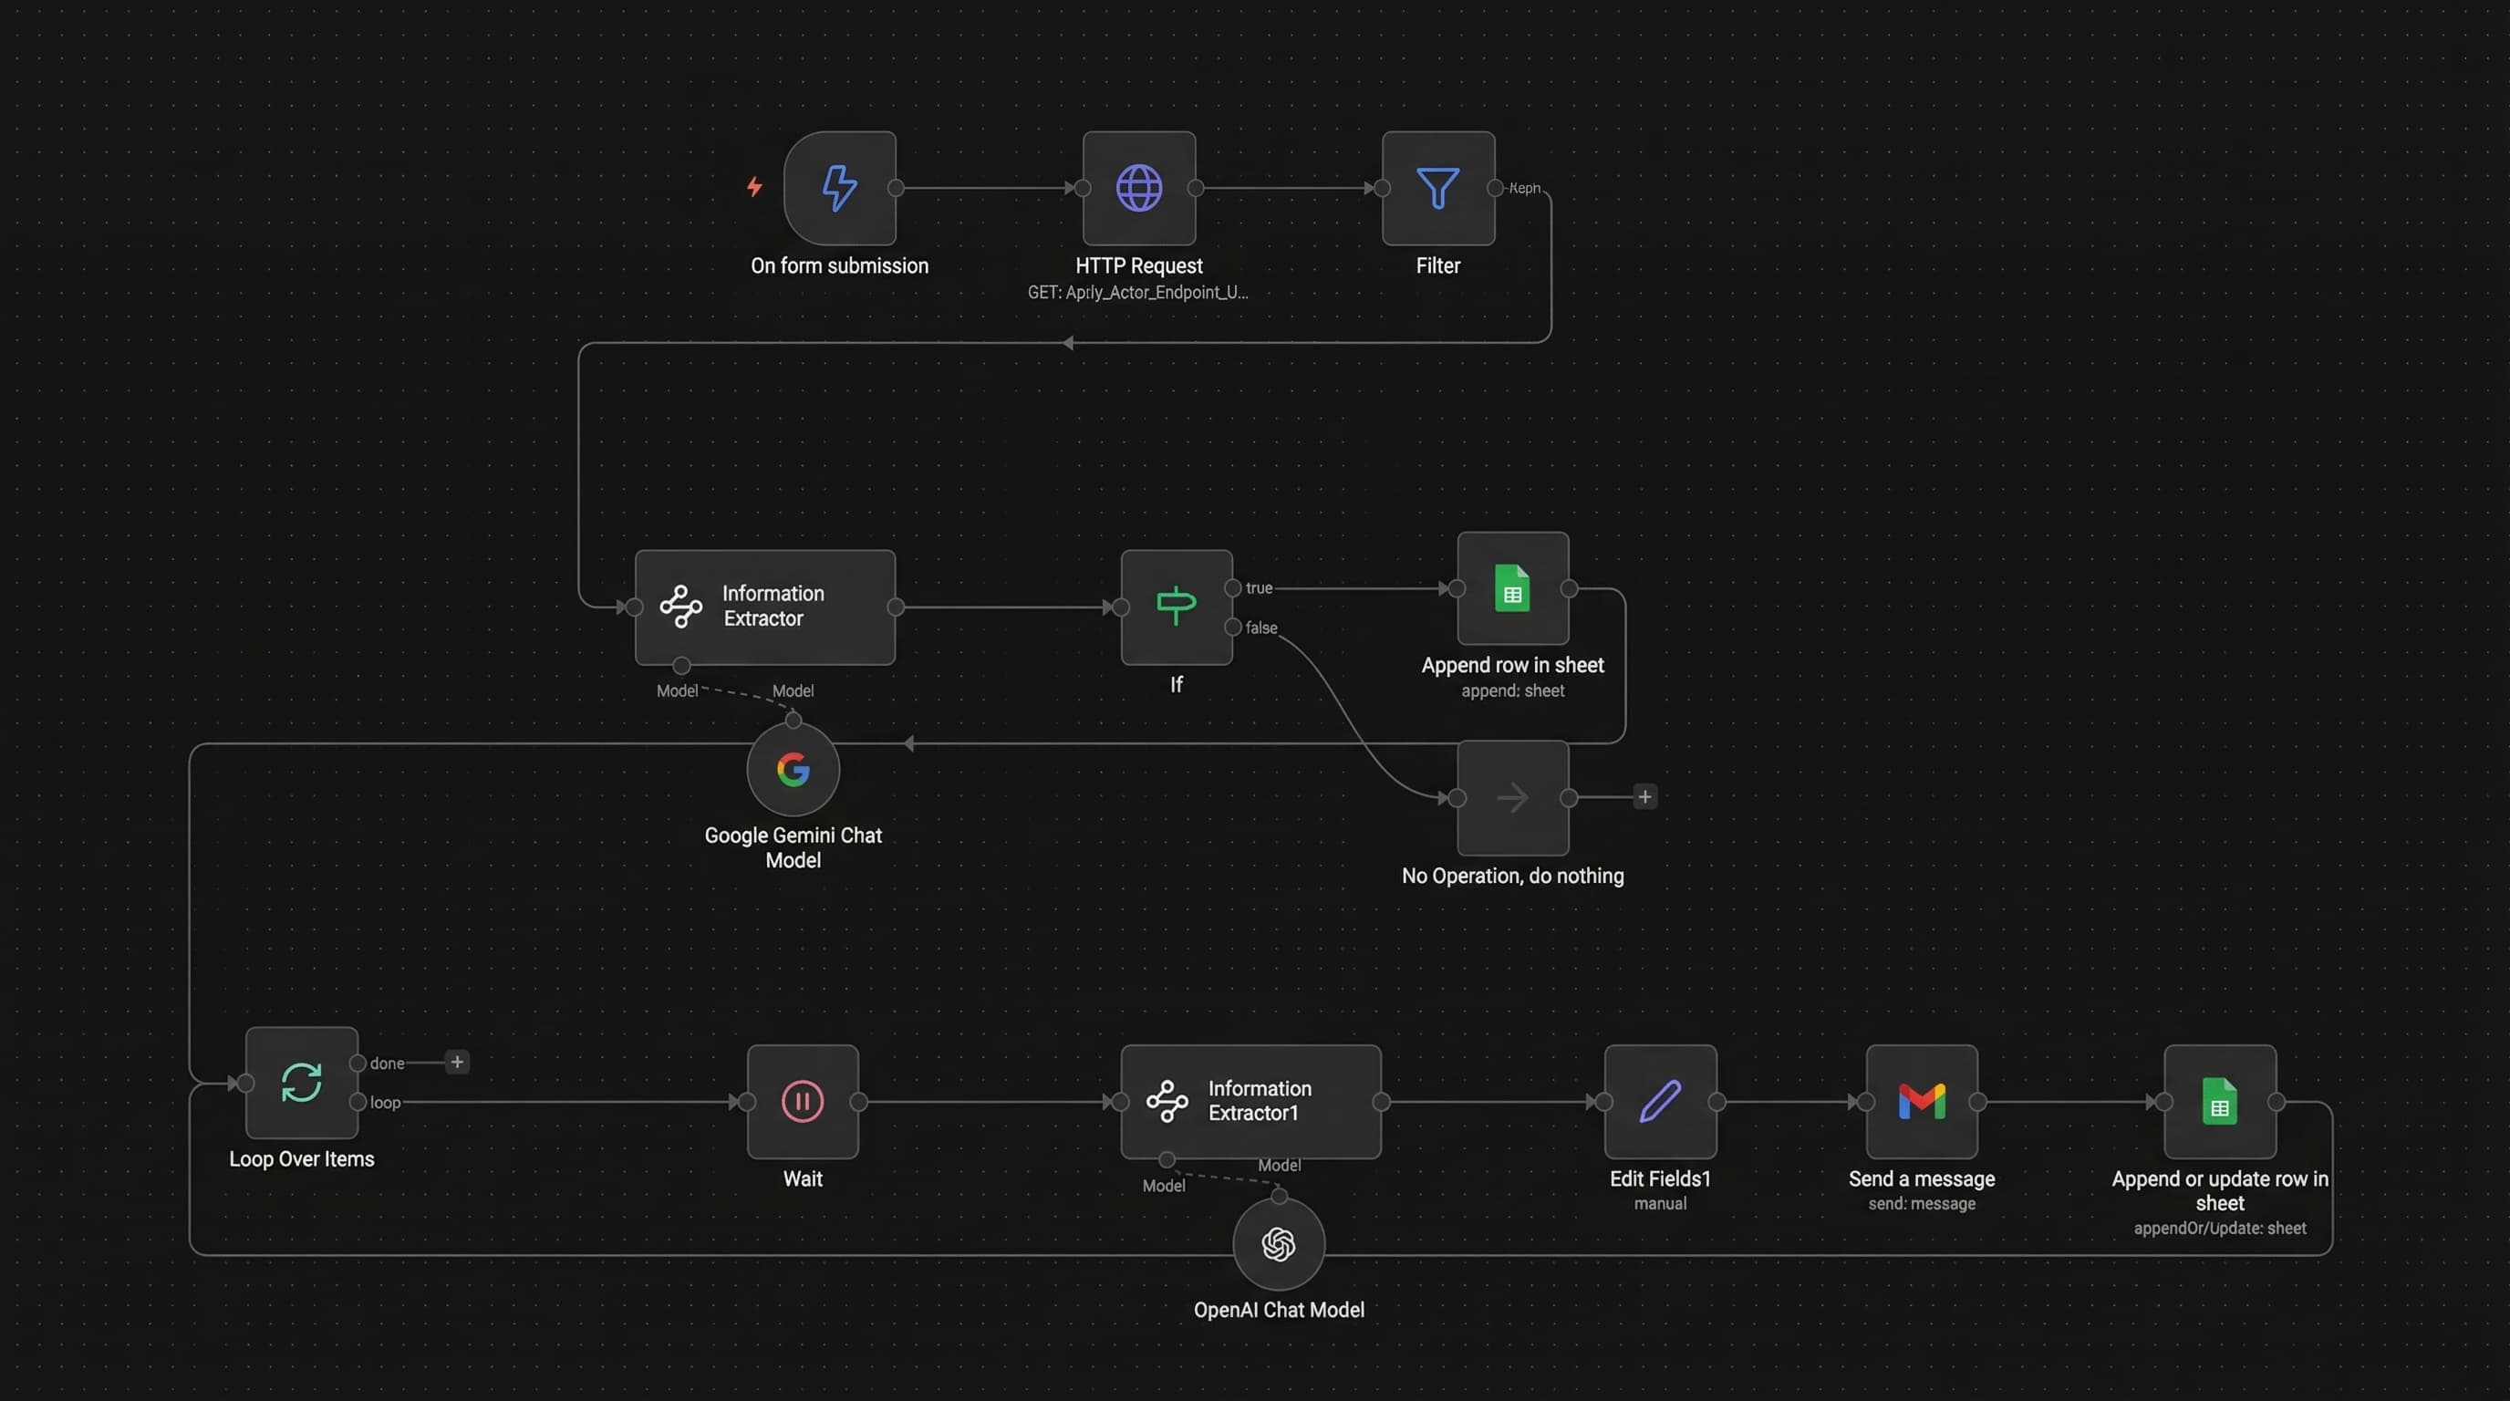Viewport: 2510px width, 1401px height.
Task: Select the Information Extractor node
Action: pyautogui.click(x=764, y=607)
